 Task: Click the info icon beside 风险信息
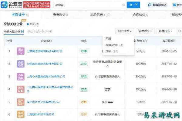click(x=108, y=15)
